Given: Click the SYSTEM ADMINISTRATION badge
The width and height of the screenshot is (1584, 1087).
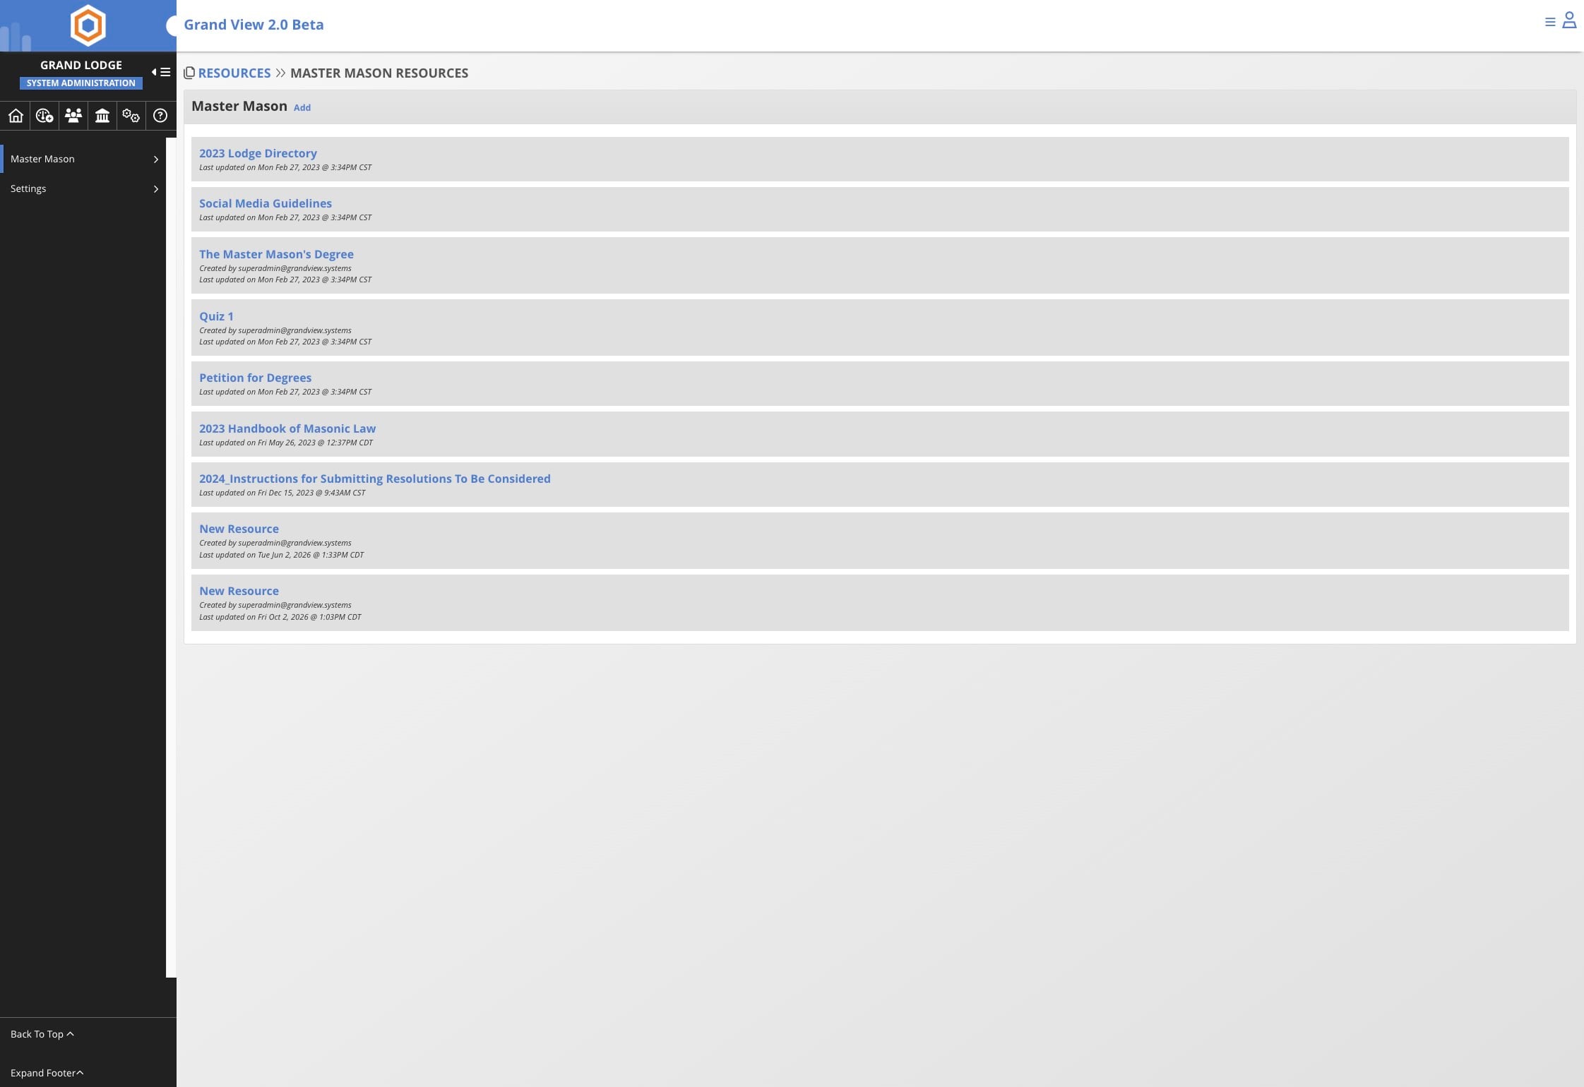Looking at the screenshot, I should coord(81,83).
